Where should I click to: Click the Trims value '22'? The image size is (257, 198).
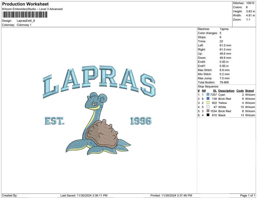pos(221,41)
